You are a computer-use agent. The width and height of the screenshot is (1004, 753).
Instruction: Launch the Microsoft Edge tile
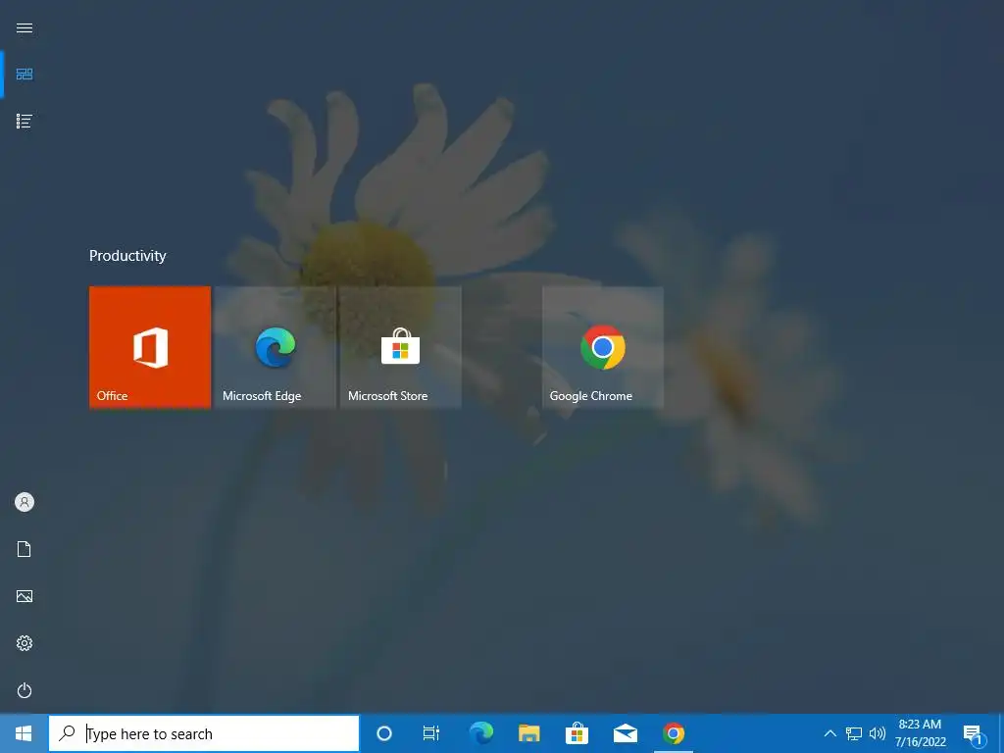pyautogui.click(x=276, y=347)
